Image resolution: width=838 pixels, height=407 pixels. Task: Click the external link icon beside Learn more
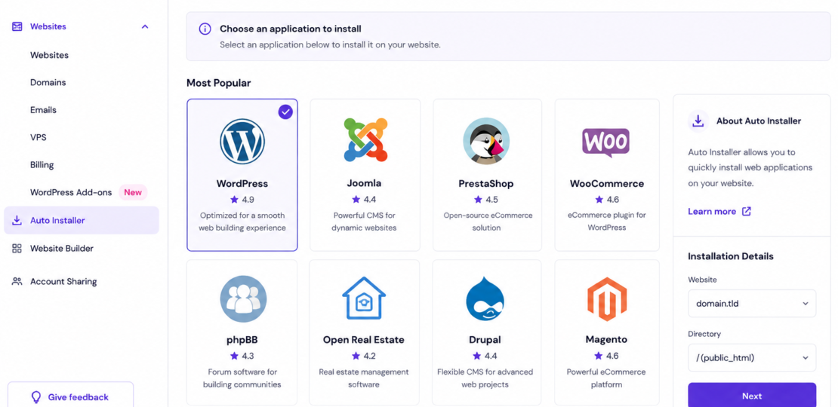tap(747, 211)
